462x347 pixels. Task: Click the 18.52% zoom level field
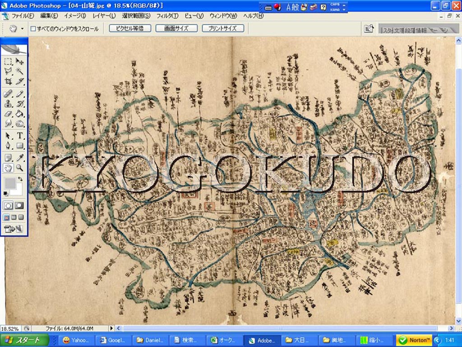(10, 328)
